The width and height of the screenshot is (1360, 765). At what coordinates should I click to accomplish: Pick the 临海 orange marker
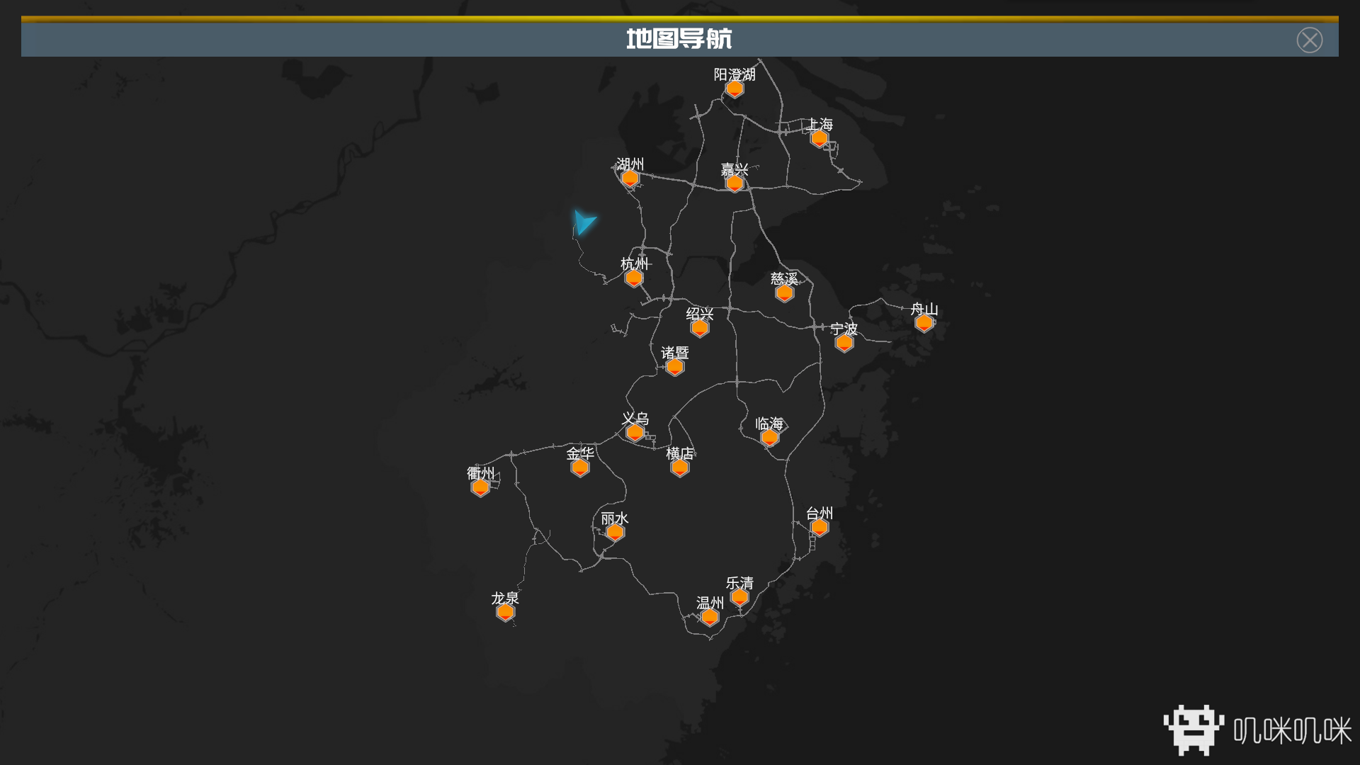(769, 438)
